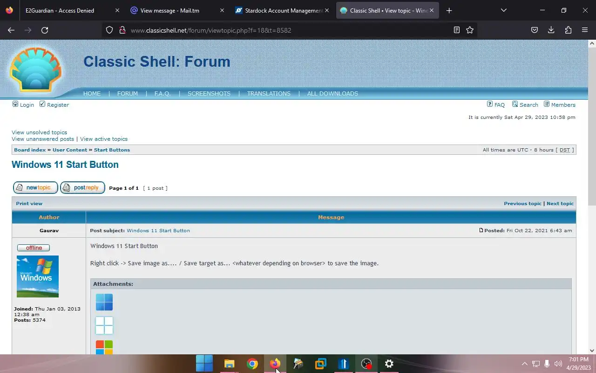This screenshot has height=373, width=596.
Task: Open the VMware icon on the taskbar
Action: coord(320,364)
